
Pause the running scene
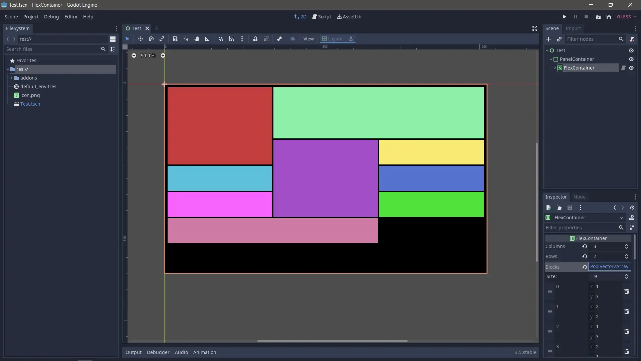click(x=576, y=17)
